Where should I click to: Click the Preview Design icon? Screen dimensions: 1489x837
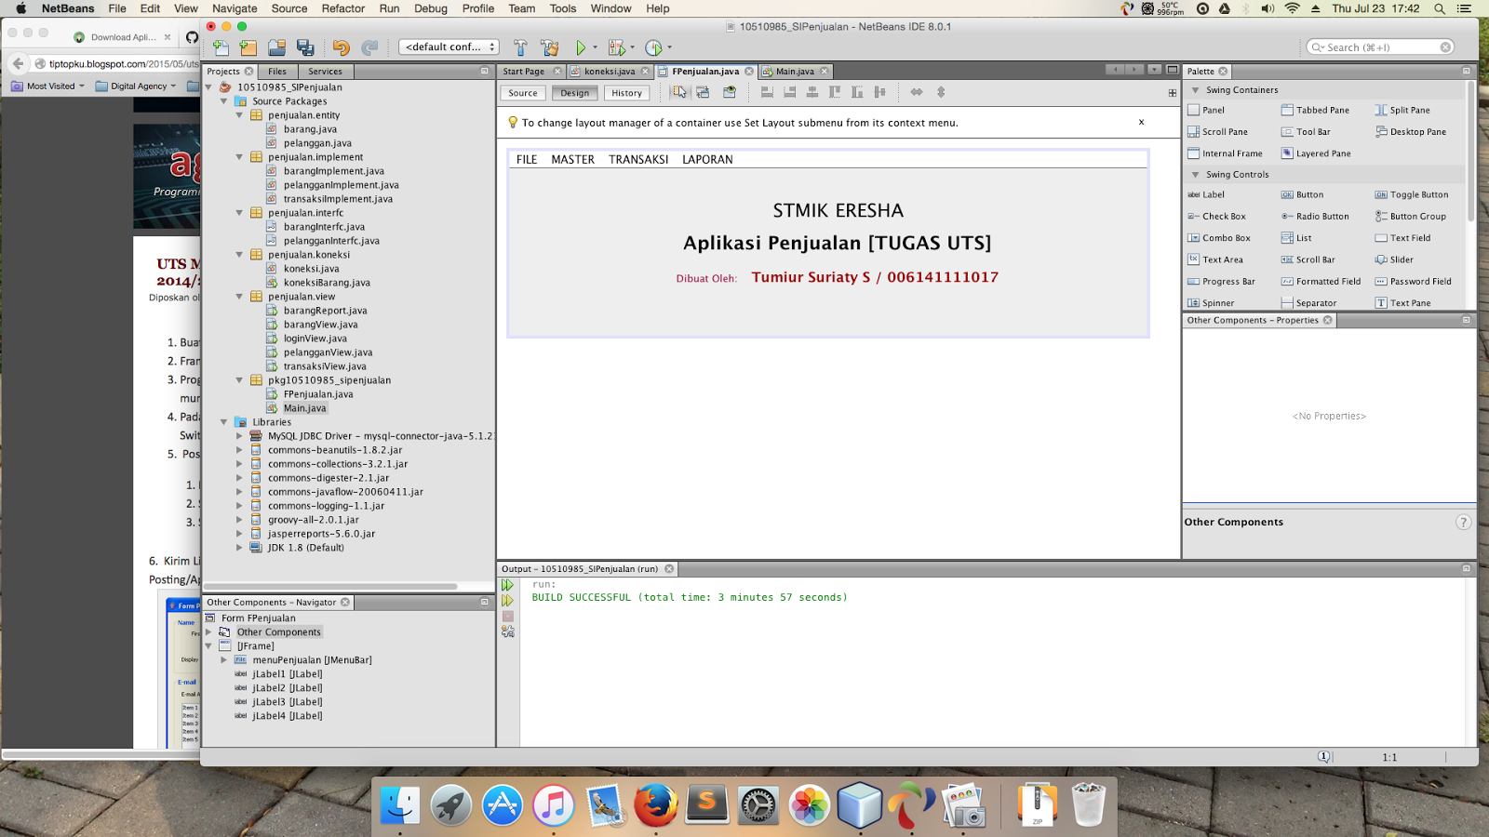point(730,92)
